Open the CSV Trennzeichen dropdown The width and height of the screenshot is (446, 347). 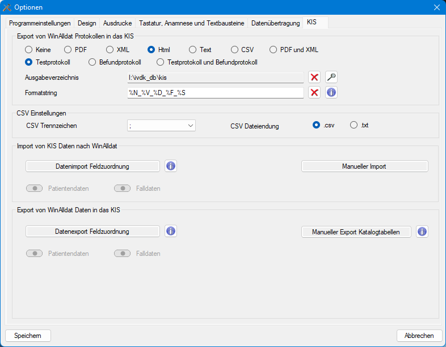point(162,126)
